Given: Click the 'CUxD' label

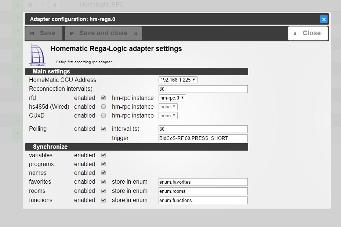Looking at the screenshot, I should [x=37, y=115].
